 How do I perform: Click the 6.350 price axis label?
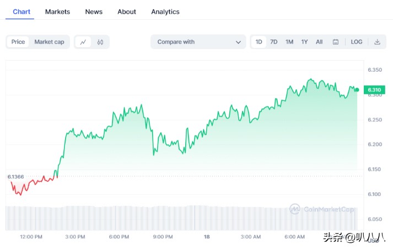click(x=375, y=69)
